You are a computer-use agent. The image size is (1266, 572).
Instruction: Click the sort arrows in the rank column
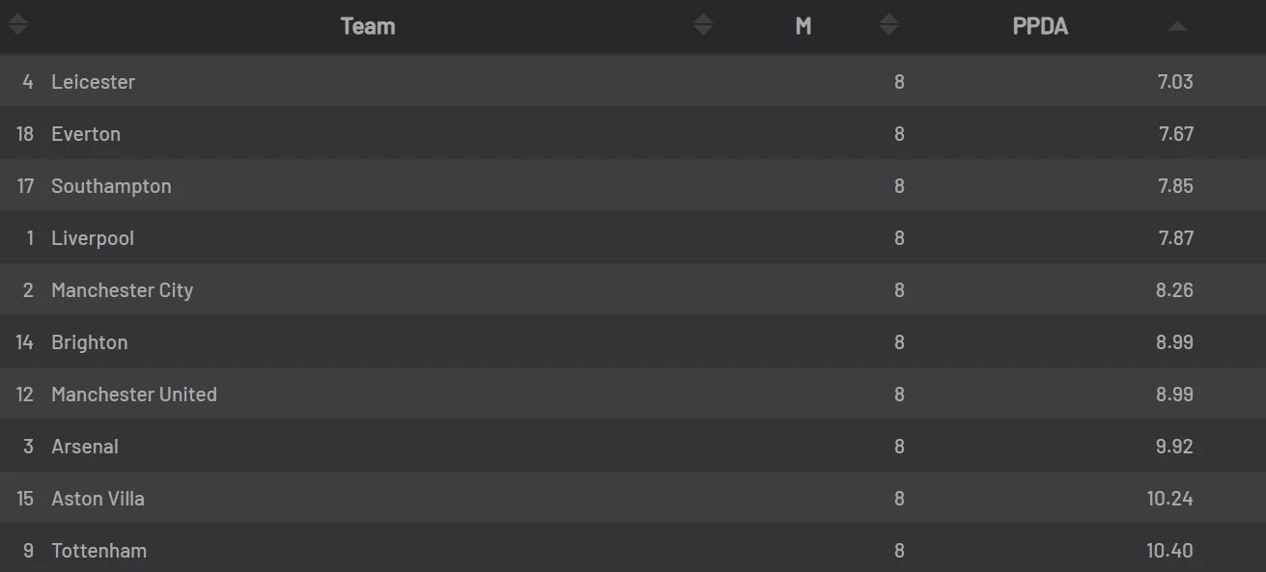click(x=17, y=26)
